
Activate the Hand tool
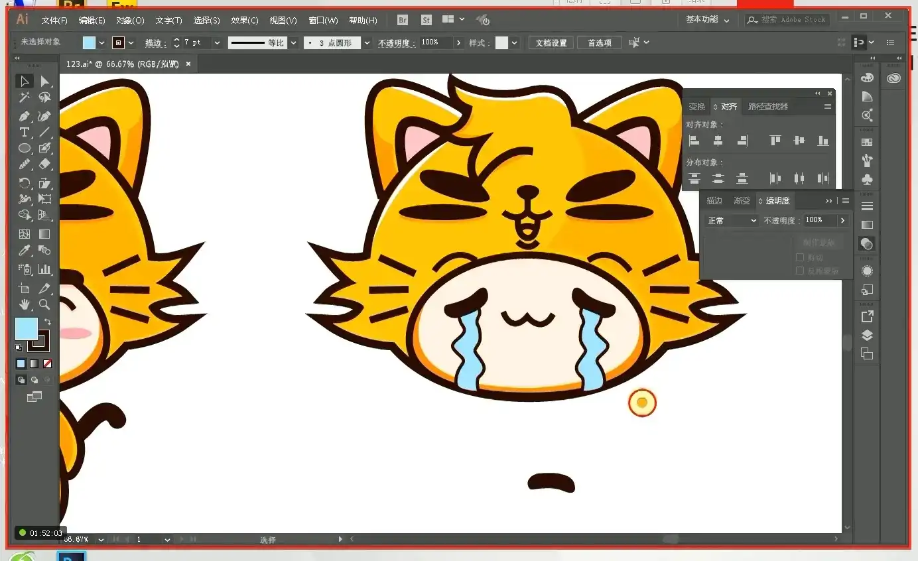tap(25, 304)
